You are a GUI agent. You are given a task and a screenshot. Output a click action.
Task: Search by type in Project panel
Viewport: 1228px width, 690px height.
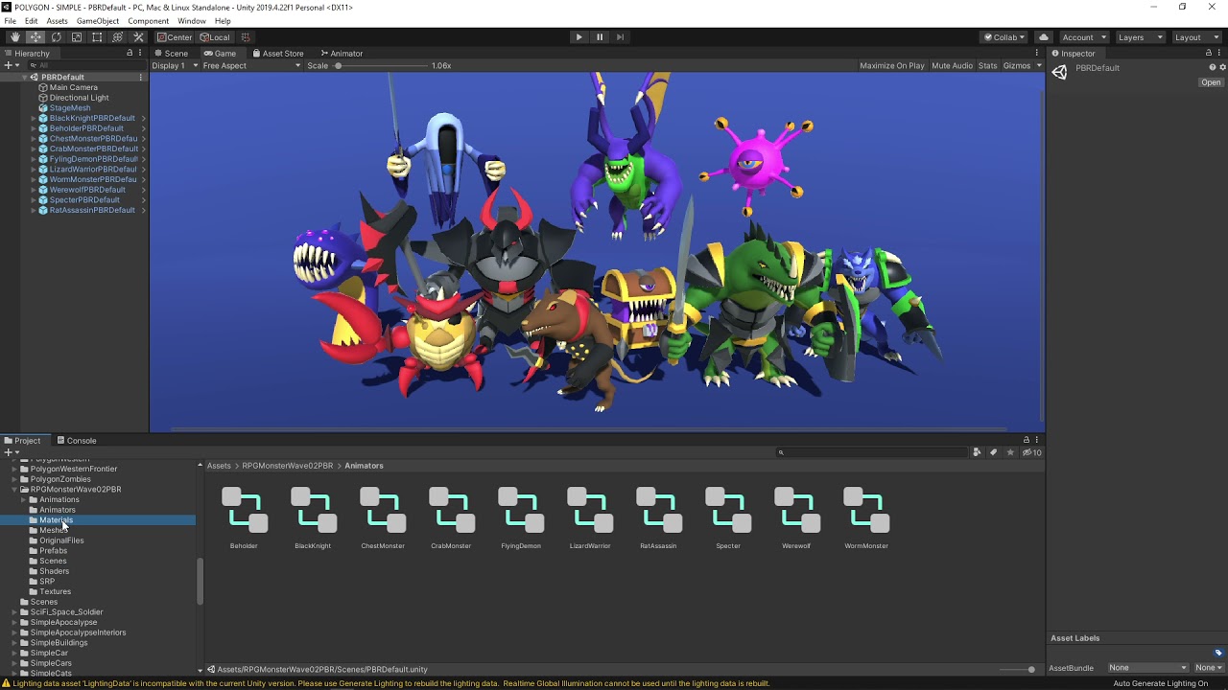point(977,452)
